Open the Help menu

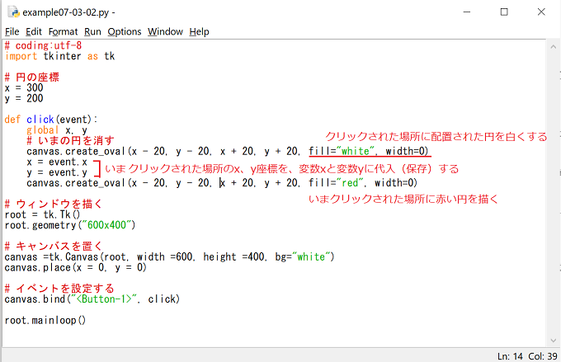[x=200, y=31]
